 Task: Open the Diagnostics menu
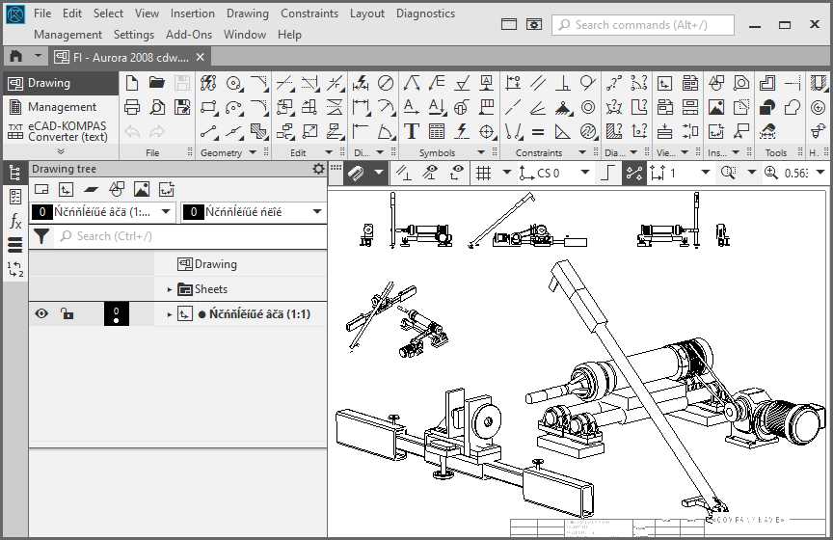pos(425,13)
